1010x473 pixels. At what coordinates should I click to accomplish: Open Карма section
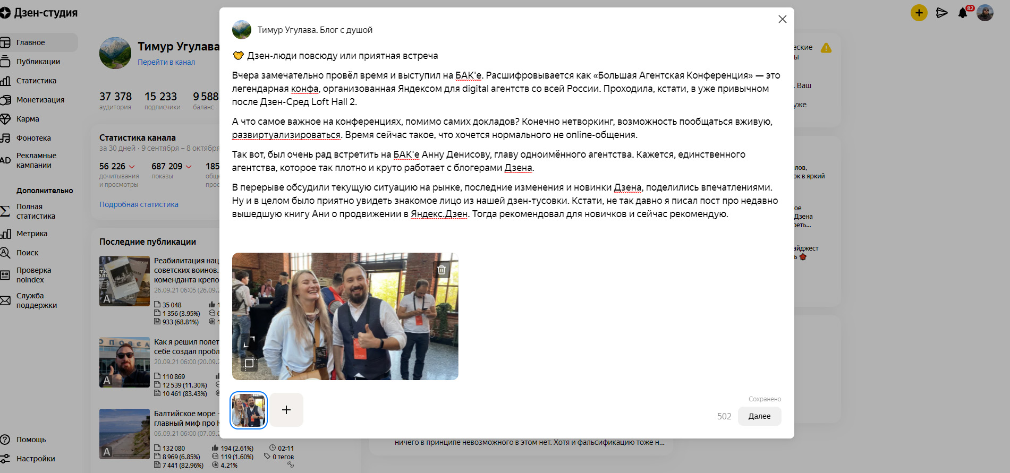coord(28,119)
